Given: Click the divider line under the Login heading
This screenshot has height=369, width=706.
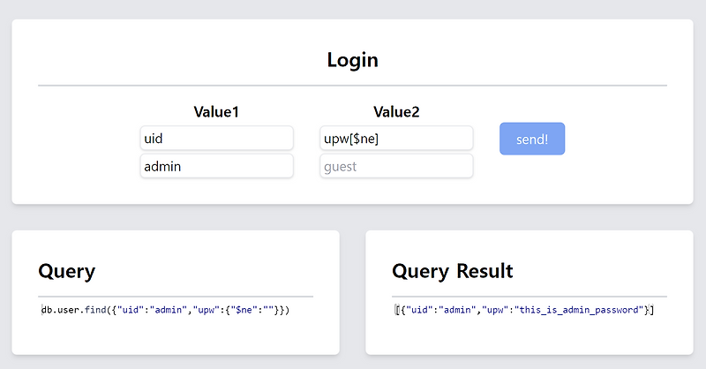Looking at the screenshot, I should click(x=352, y=86).
